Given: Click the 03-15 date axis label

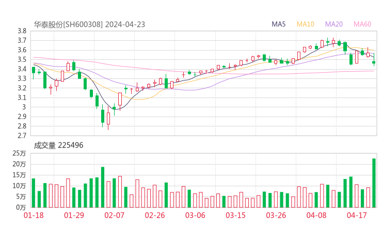Looking at the screenshot, I should click(x=235, y=215).
